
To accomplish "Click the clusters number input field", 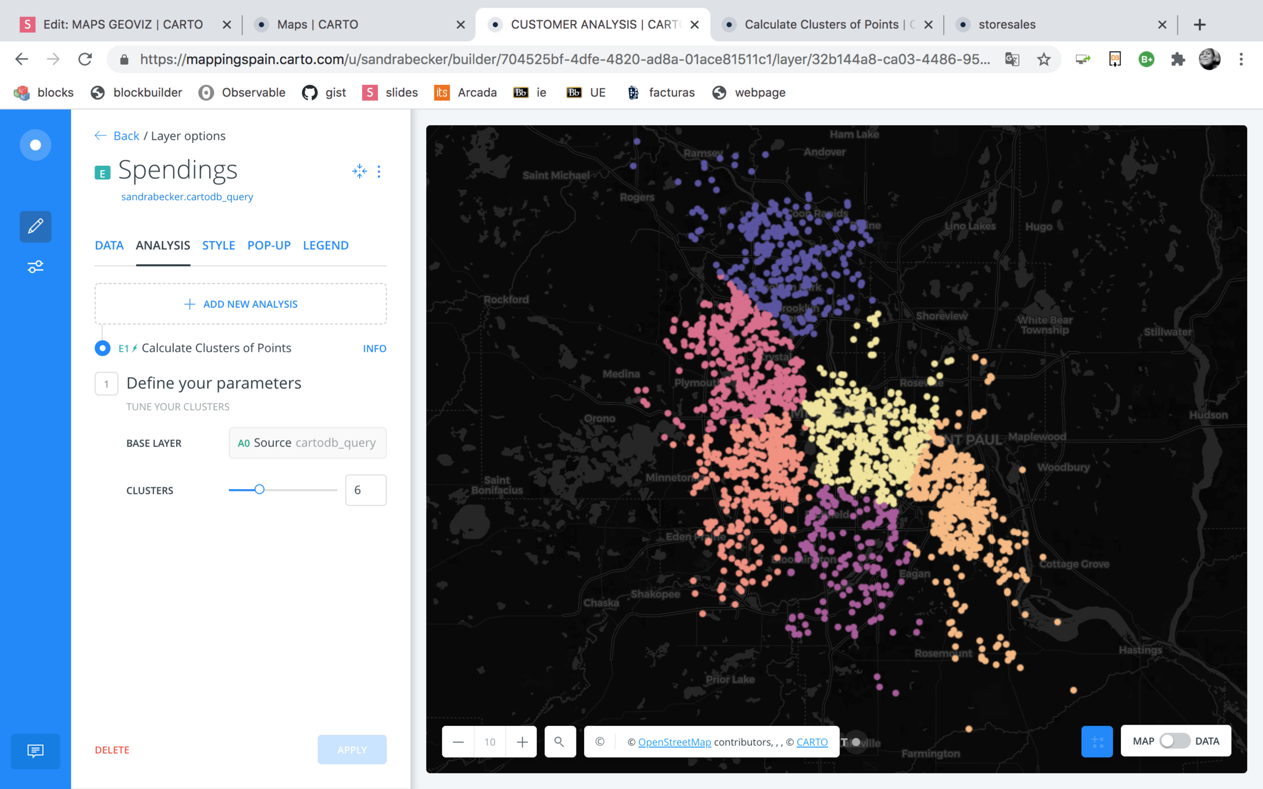I will click(x=365, y=490).
